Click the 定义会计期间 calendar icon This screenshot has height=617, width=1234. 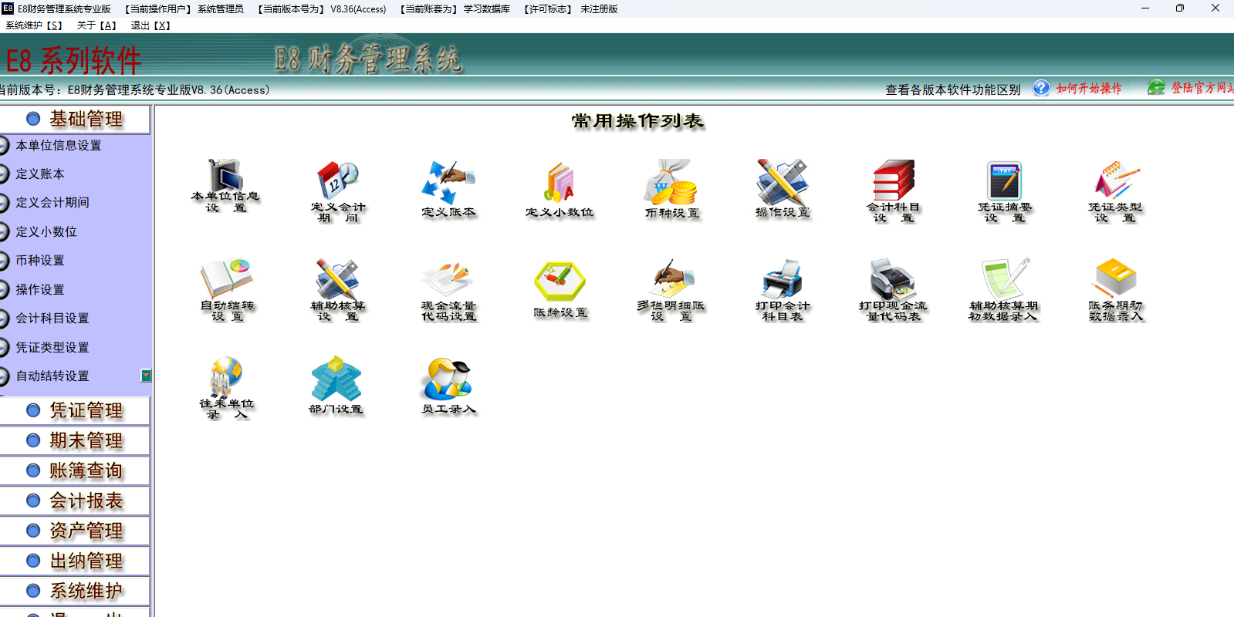click(337, 180)
